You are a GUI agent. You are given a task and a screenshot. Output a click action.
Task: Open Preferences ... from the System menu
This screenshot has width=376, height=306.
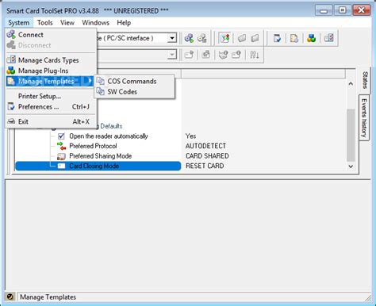point(51,107)
